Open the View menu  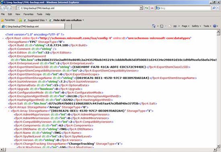click(18, 14)
